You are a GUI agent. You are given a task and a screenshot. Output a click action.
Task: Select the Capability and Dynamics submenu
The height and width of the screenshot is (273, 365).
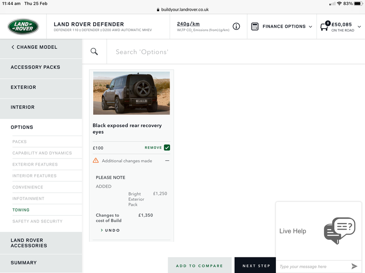(x=42, y=153)
